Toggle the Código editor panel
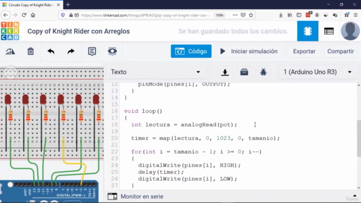 (x=191, y=51)
